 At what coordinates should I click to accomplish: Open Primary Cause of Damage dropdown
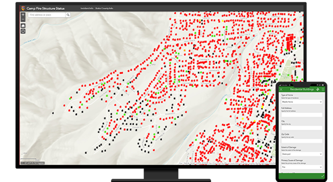(x=301, y=167)
